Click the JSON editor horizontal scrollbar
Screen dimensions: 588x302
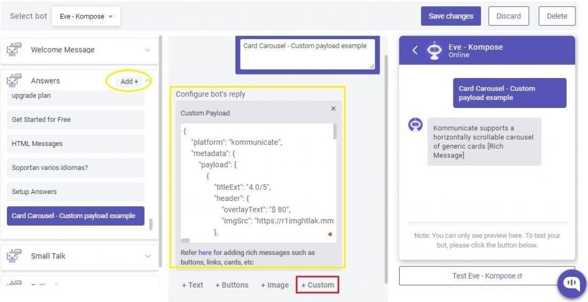185,241
